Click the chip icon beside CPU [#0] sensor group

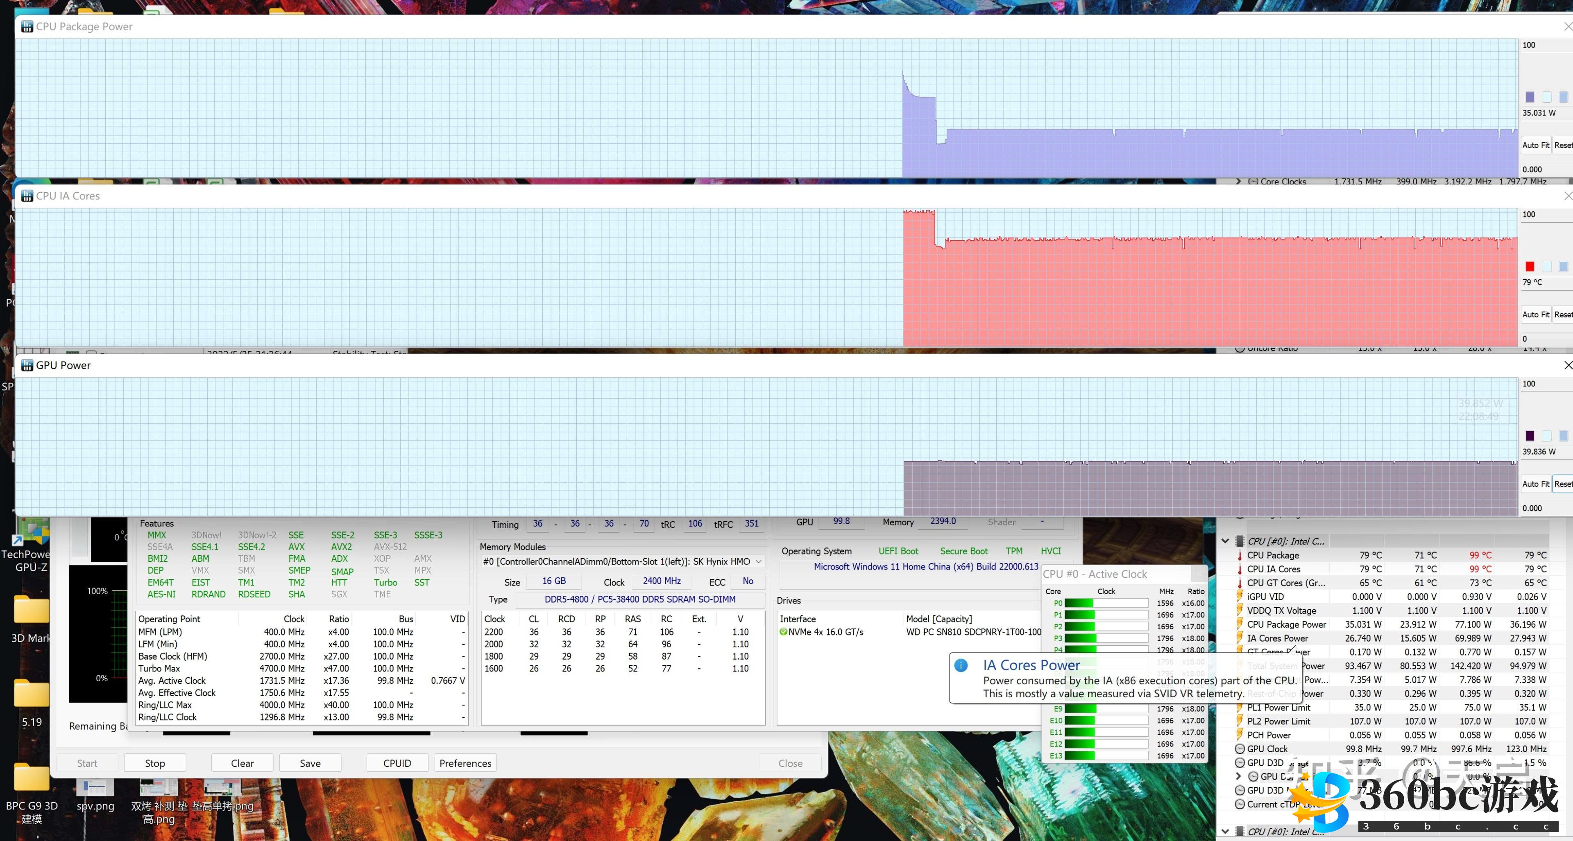[1240, 541]
